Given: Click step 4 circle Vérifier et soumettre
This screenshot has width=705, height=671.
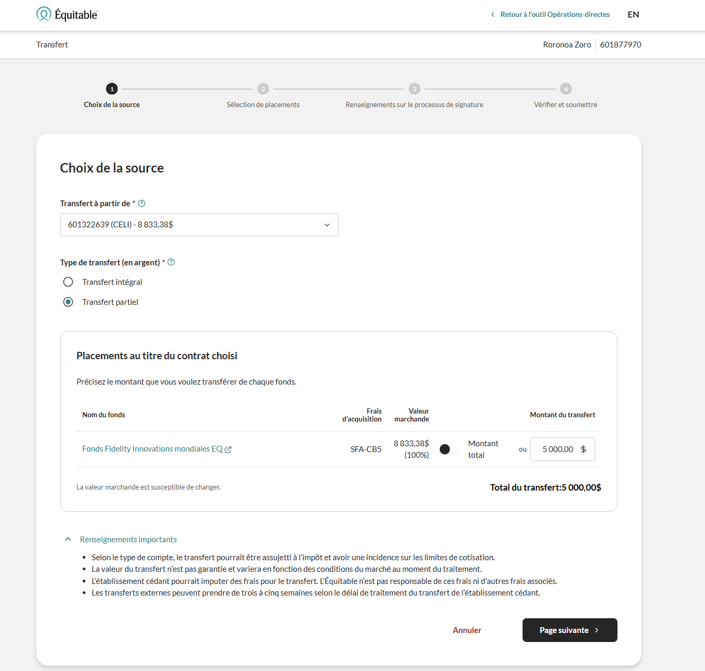Looking at the screenshot, I should pos(566,89).
